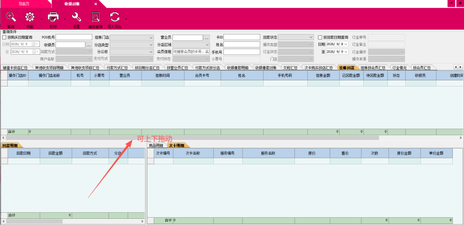Click the 会员信息 search field
This screenshot has width=464, height=225.
pyautogui.click(x=191, y=52)
